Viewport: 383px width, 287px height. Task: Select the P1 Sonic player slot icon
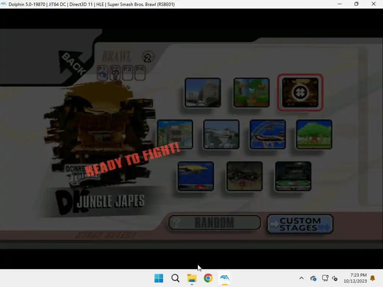(x=102, y=73)
